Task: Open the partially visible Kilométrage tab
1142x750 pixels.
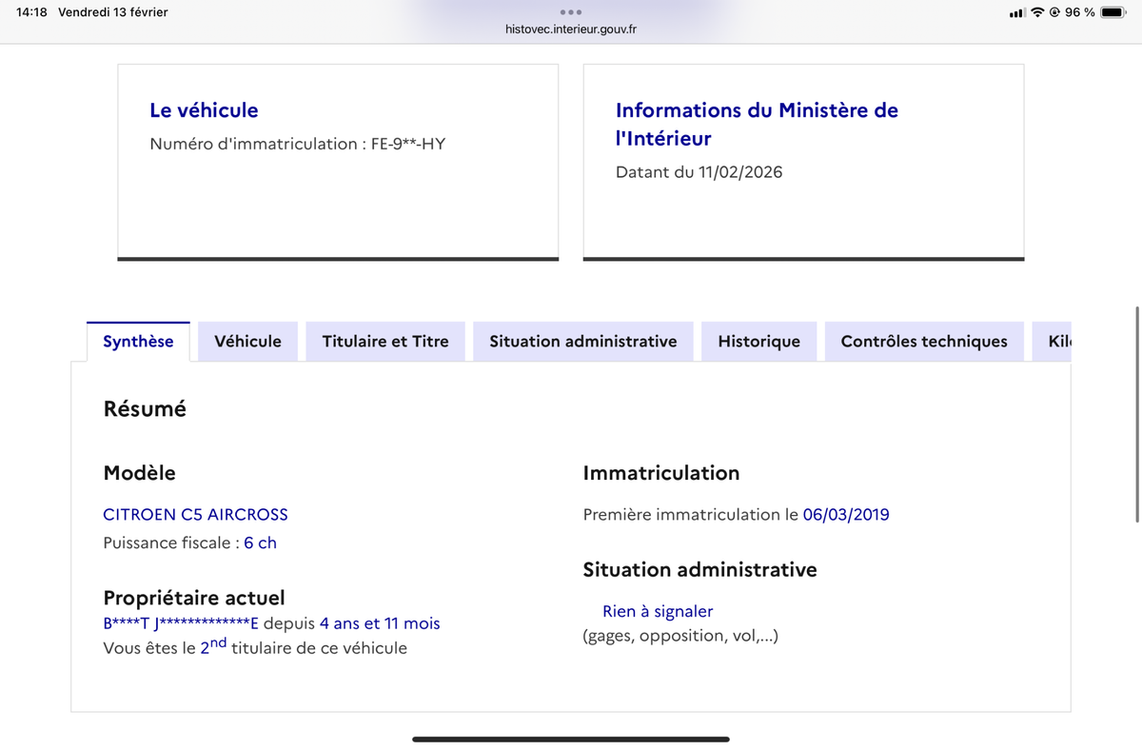Action: [x=1059, y=341]
